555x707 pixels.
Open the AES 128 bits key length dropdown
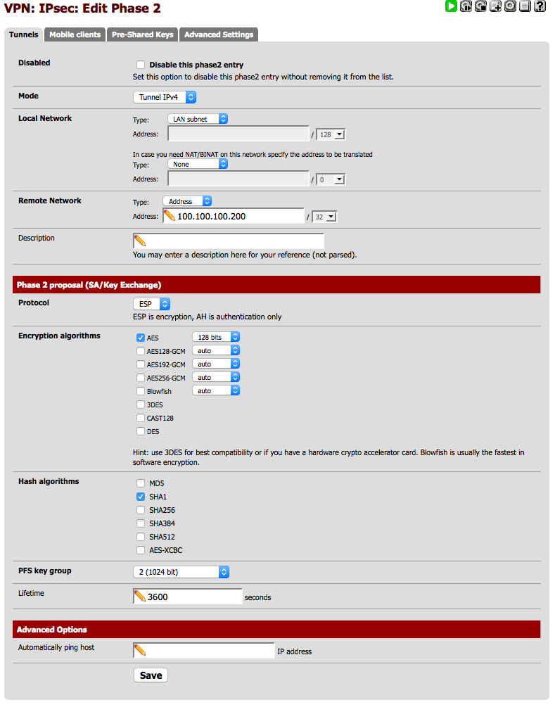click(x=216, y=337)
